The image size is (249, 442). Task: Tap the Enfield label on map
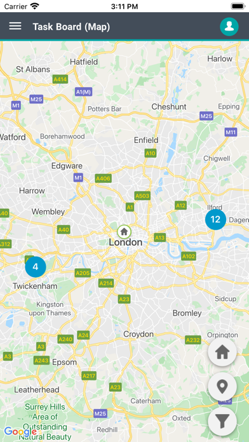click(146, 140)
